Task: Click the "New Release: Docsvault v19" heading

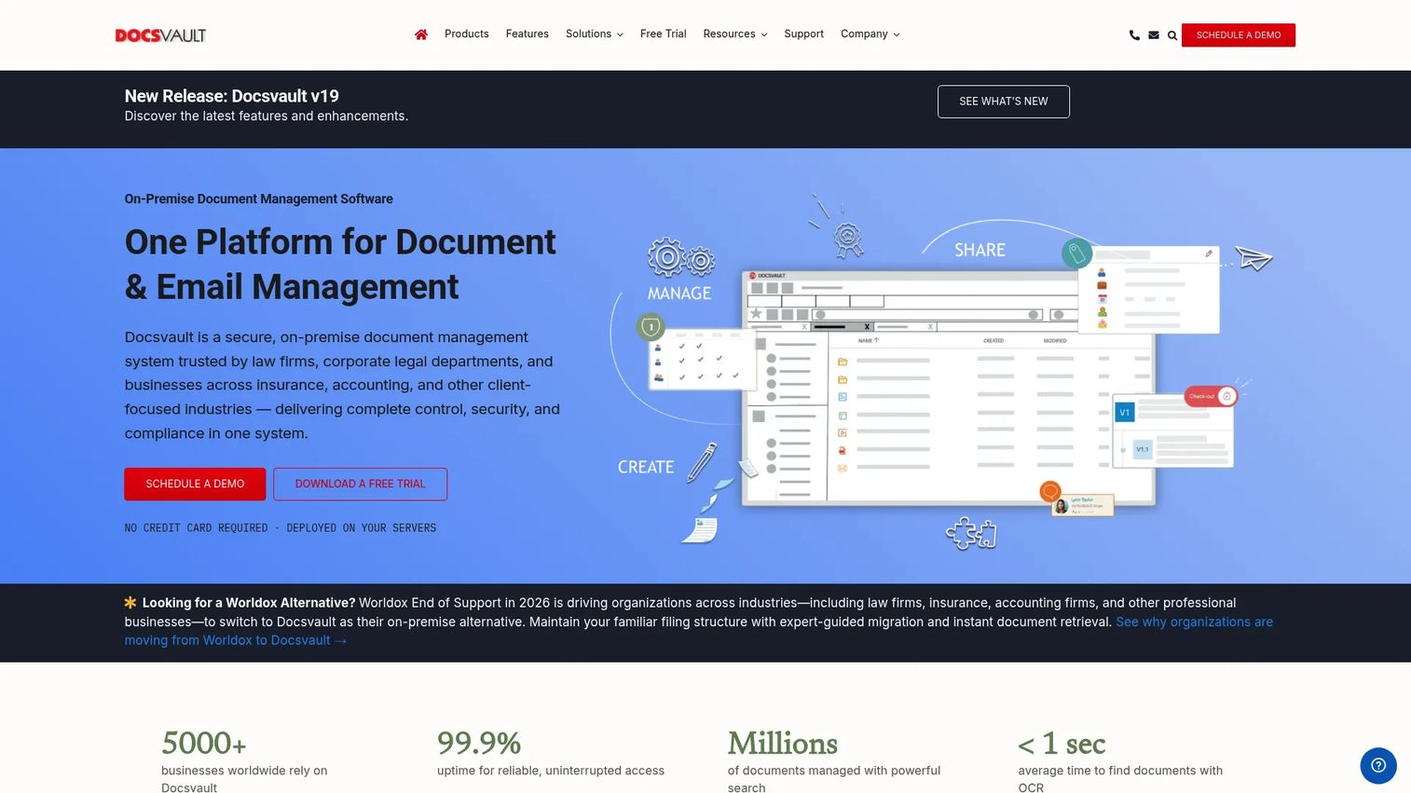Action: point(232,96)
